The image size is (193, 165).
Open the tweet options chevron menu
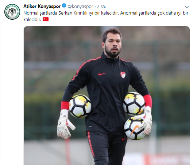pos(187,7)
